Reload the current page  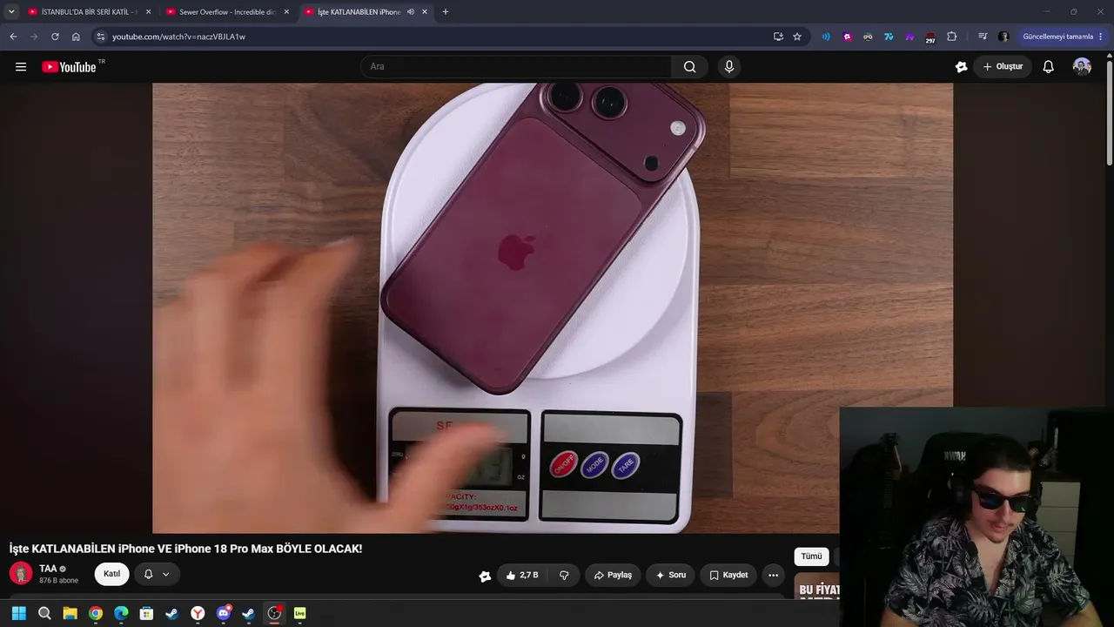[x=55, y=37]
